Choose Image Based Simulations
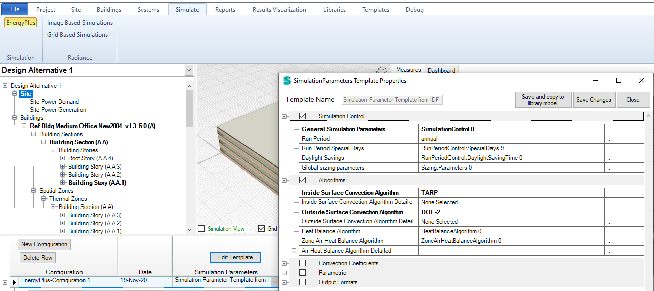The width and height of the screenshot is (654, 291). [x=80, y=23]
